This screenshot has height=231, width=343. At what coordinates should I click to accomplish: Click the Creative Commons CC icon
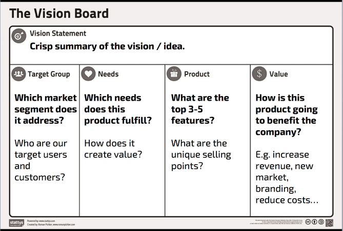(x=308, y=222)
